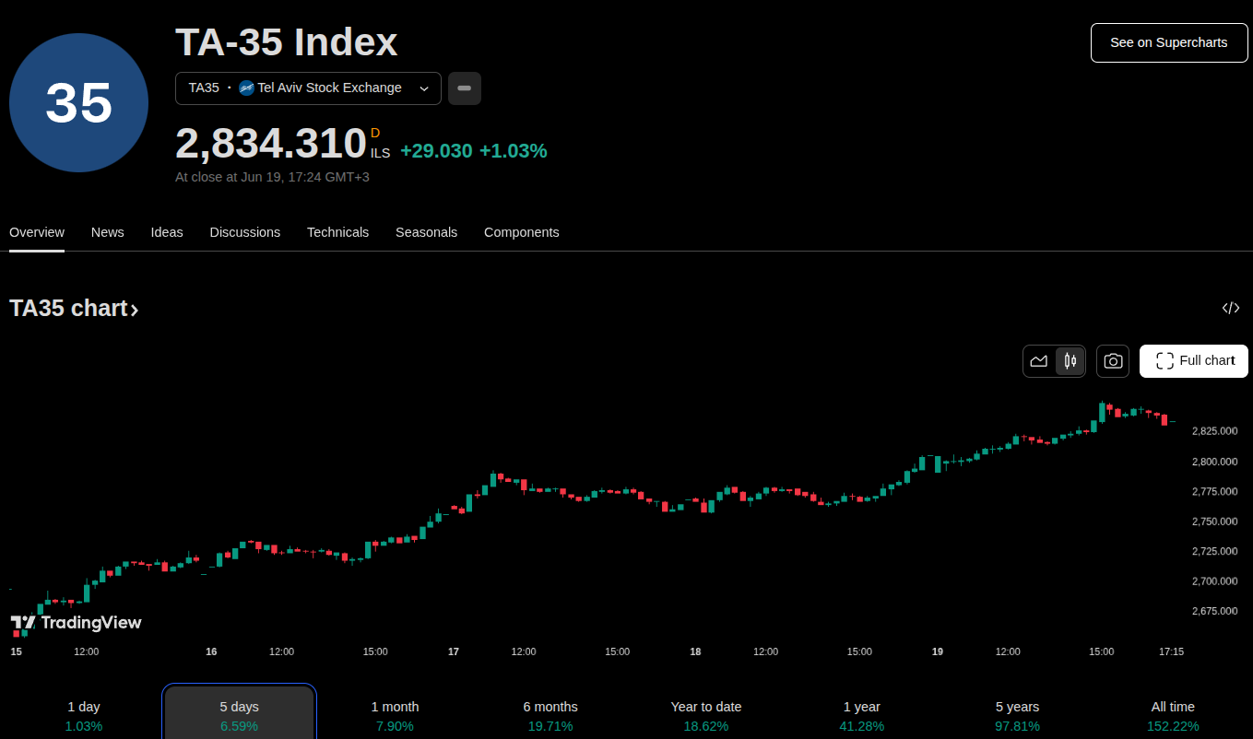Click the date 18 time axis label

(695, 651)
